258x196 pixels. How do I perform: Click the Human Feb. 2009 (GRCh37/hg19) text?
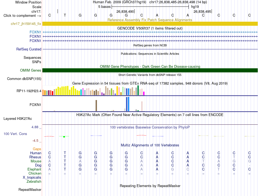point(119,2)
